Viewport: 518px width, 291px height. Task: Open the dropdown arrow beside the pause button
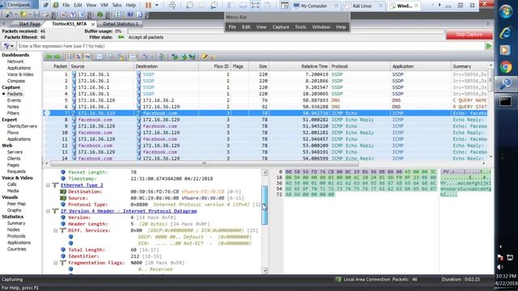tap(156, 6)
